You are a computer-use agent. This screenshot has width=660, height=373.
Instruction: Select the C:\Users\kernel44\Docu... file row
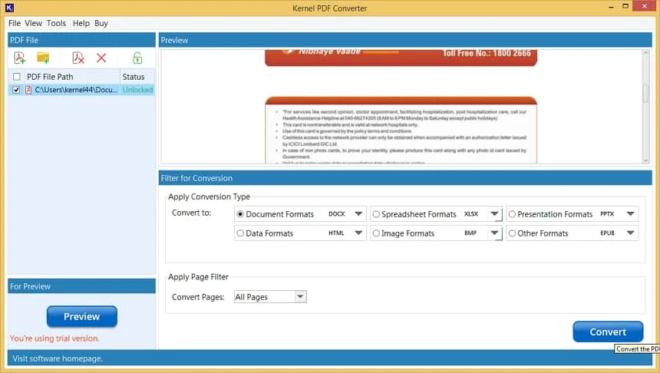pos(81,90)
